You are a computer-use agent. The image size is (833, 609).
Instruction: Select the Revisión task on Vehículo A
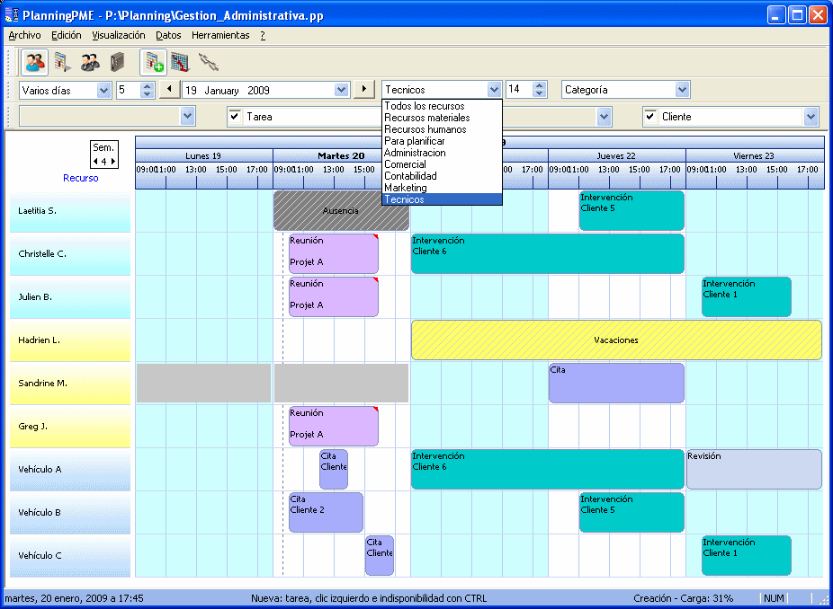tap(755, 470)
